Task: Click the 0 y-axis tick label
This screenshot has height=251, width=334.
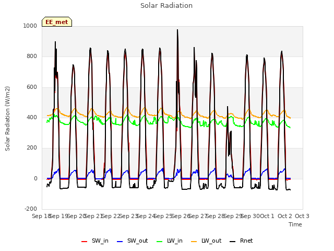Action: coord(35,179)
